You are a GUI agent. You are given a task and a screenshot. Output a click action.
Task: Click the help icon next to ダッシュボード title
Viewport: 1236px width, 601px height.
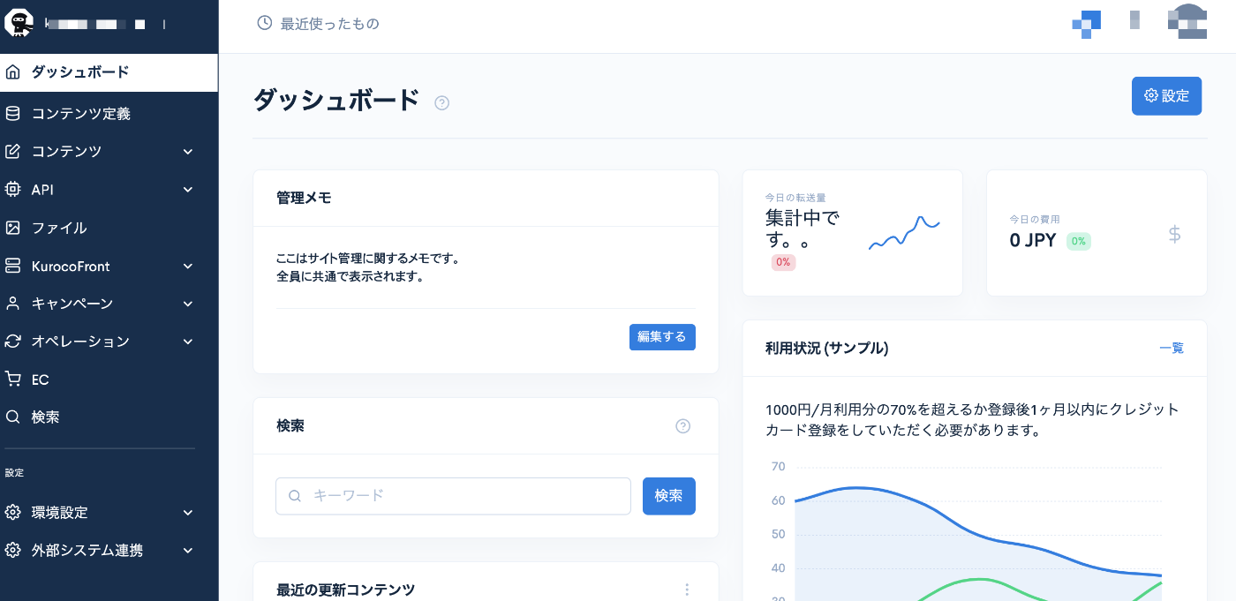click(442, 103)
